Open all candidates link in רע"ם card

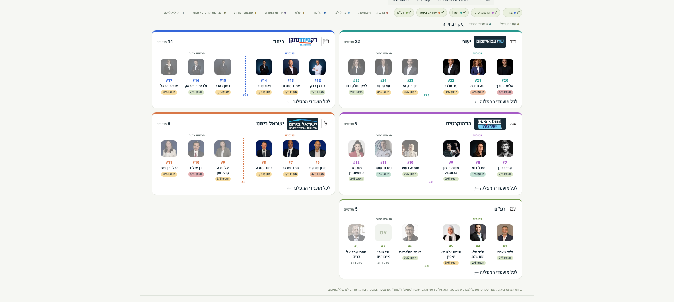[x=496, y=272]
